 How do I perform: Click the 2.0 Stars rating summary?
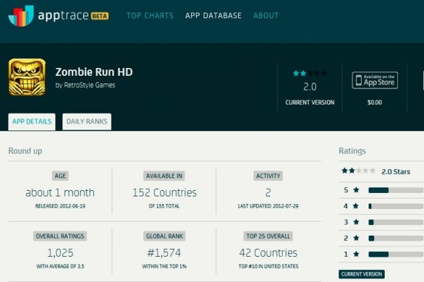396,172
